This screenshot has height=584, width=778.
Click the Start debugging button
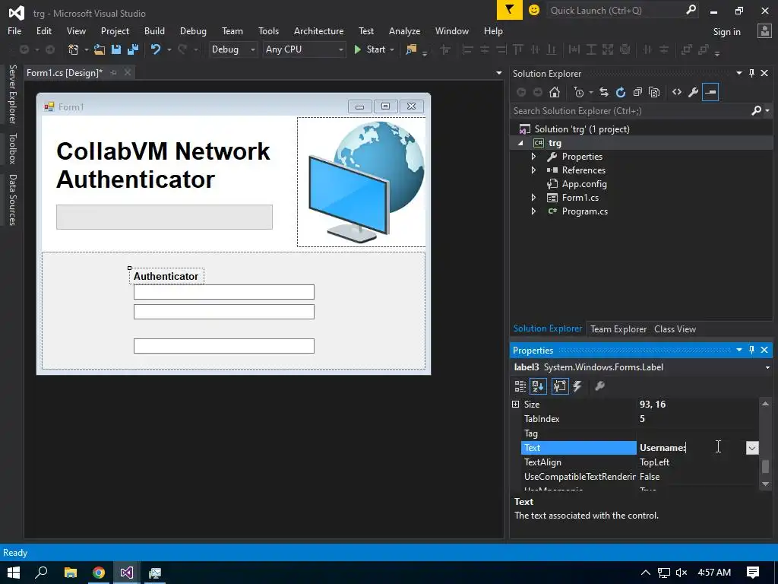(370, 49)
